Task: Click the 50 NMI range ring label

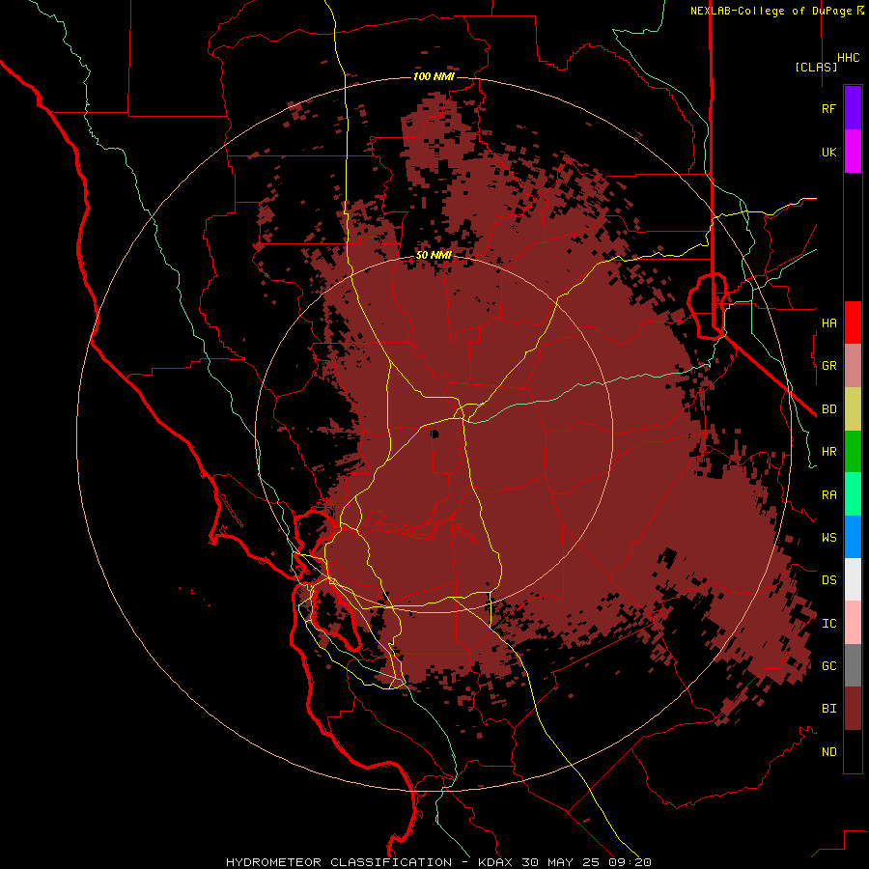Action: click(434, 255)
